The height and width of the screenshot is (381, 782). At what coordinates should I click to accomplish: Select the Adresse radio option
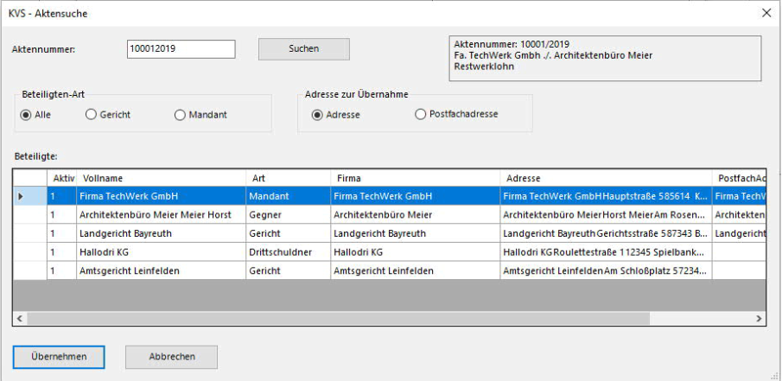pos(317,115)
